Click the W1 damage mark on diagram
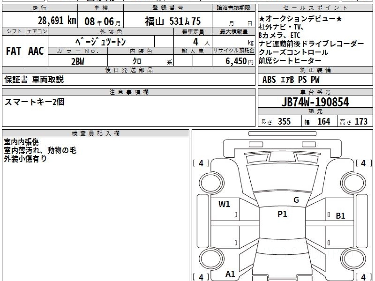 (224, 204)
